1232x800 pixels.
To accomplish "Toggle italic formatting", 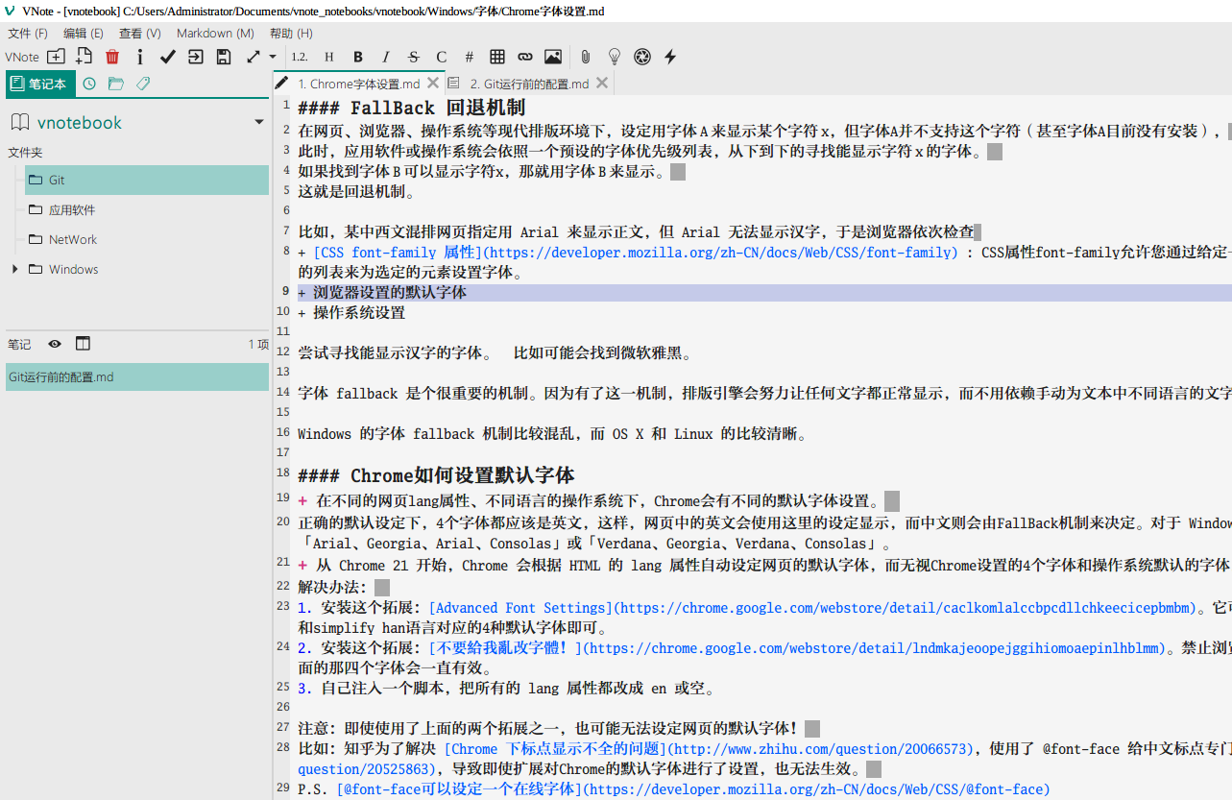I will click(386, 57).
